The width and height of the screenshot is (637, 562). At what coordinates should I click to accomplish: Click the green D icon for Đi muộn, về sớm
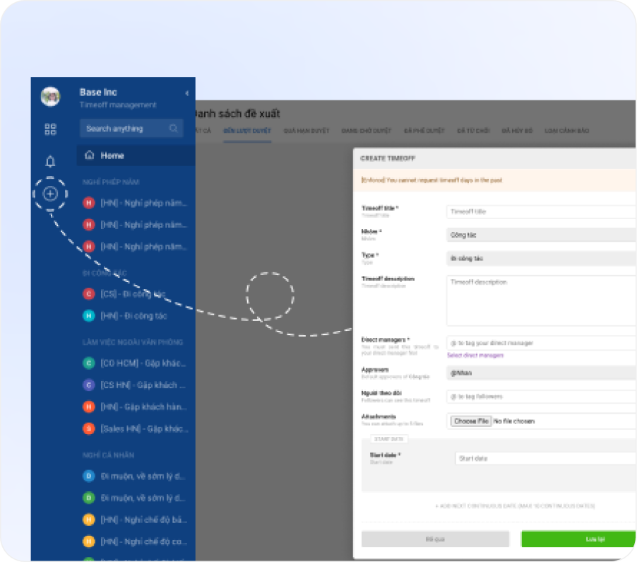click(89, 498)
